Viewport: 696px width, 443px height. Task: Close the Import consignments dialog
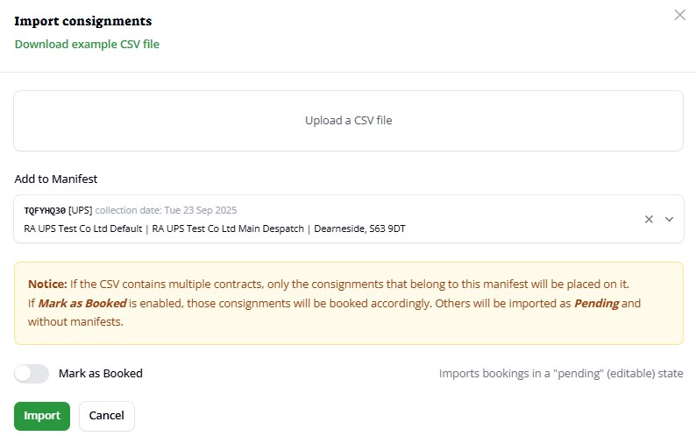tap(679, 15)
